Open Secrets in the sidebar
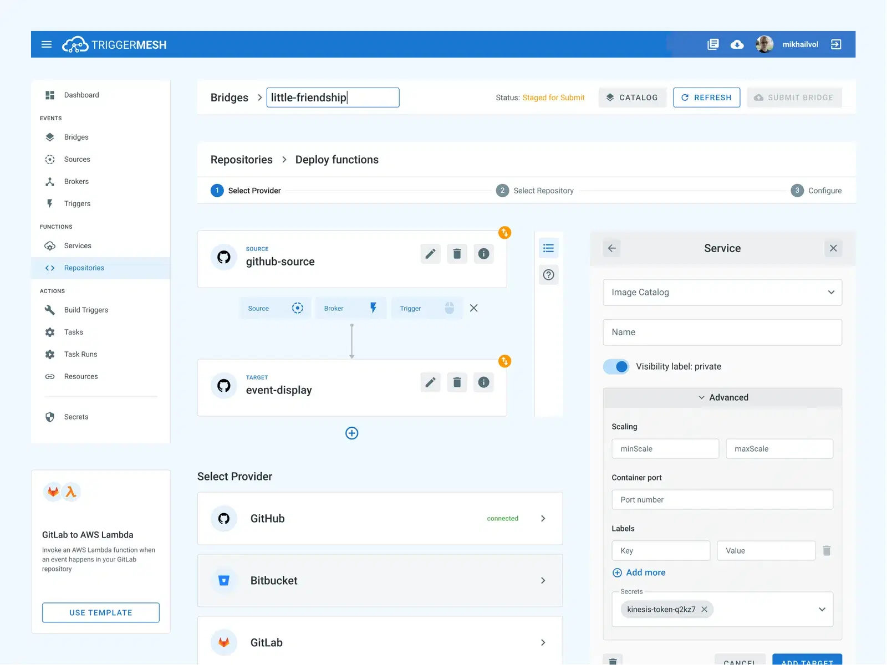This screenshot has height=665, width=887. coord(100,417)
